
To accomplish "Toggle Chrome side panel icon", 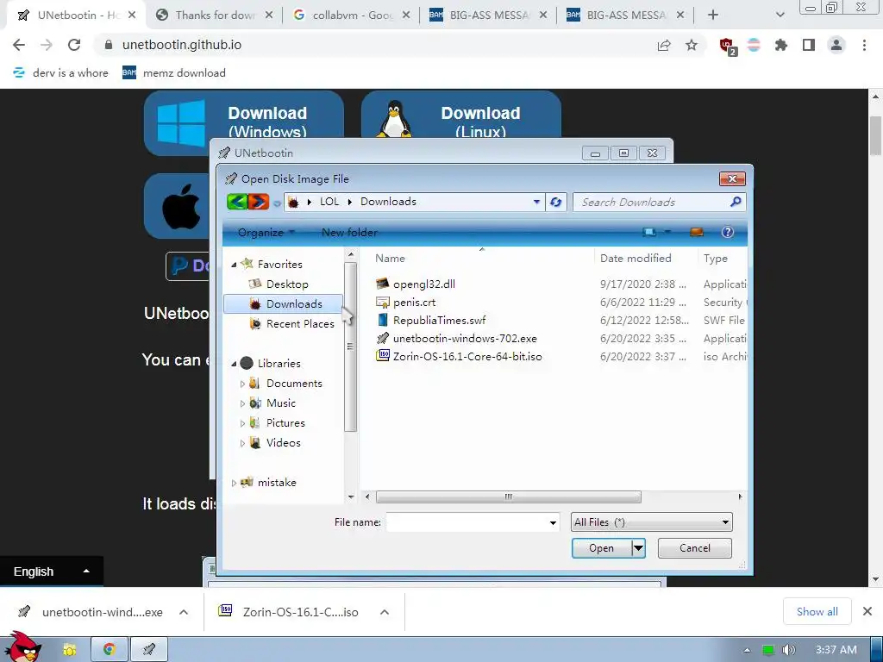I will (809, 45).
